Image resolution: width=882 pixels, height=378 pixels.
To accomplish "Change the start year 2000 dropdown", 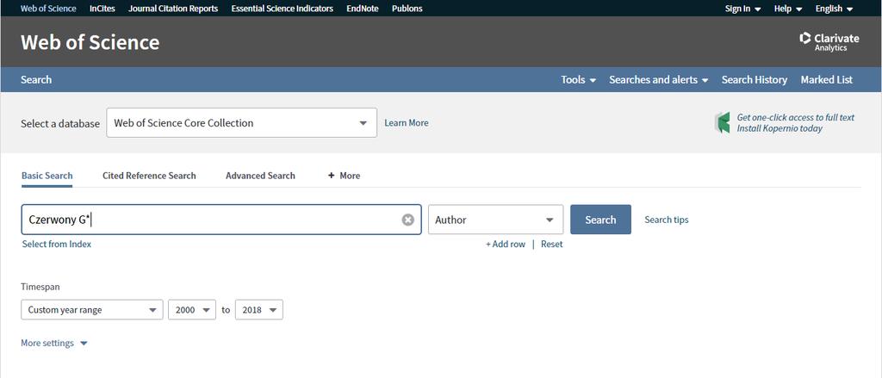I will tap(192, 310).
